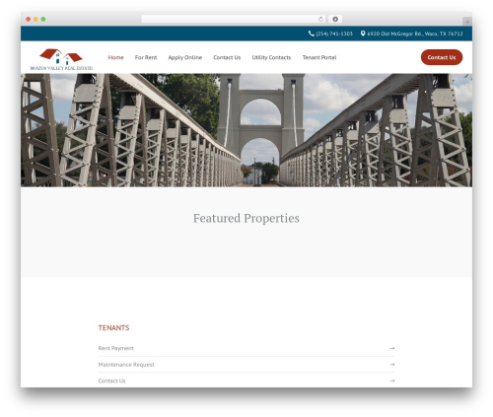493x417 pixels.
Task: Click the map pin location icon
Action: coord(363,34)
